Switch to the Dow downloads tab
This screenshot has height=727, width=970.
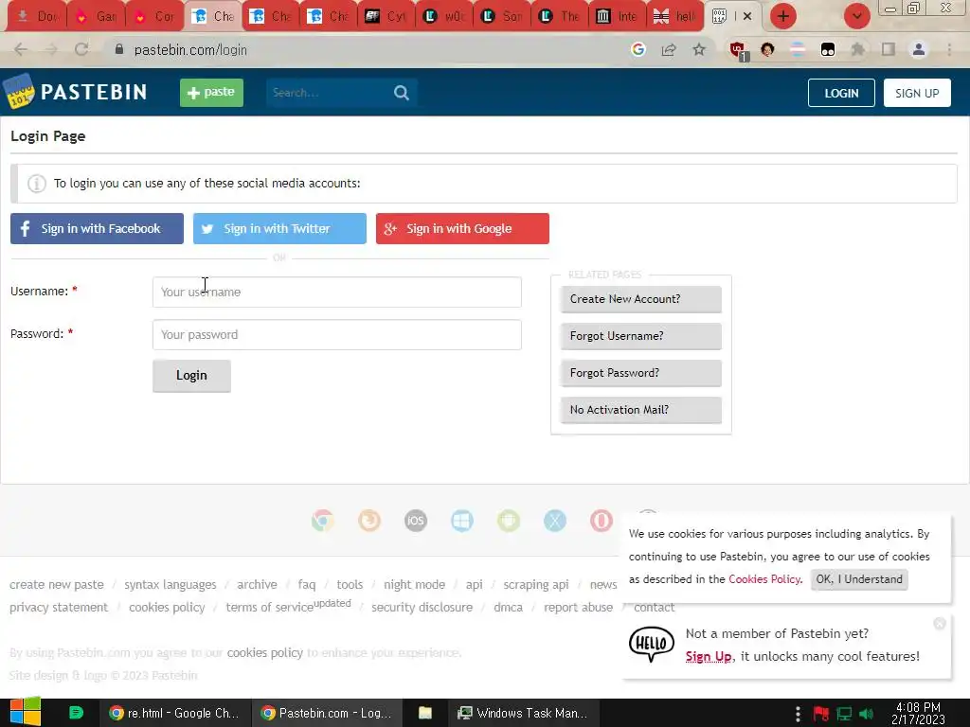[x=36, y=17]
